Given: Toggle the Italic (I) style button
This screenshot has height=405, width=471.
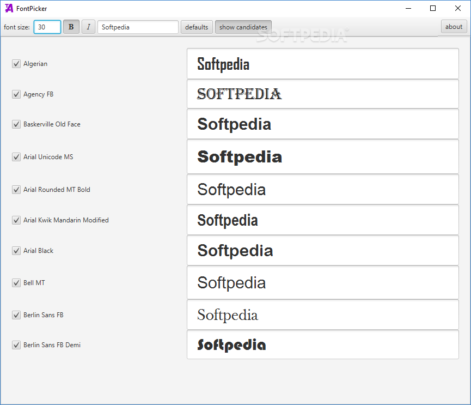Looking at the screenshot, I should tap(88, 27).
